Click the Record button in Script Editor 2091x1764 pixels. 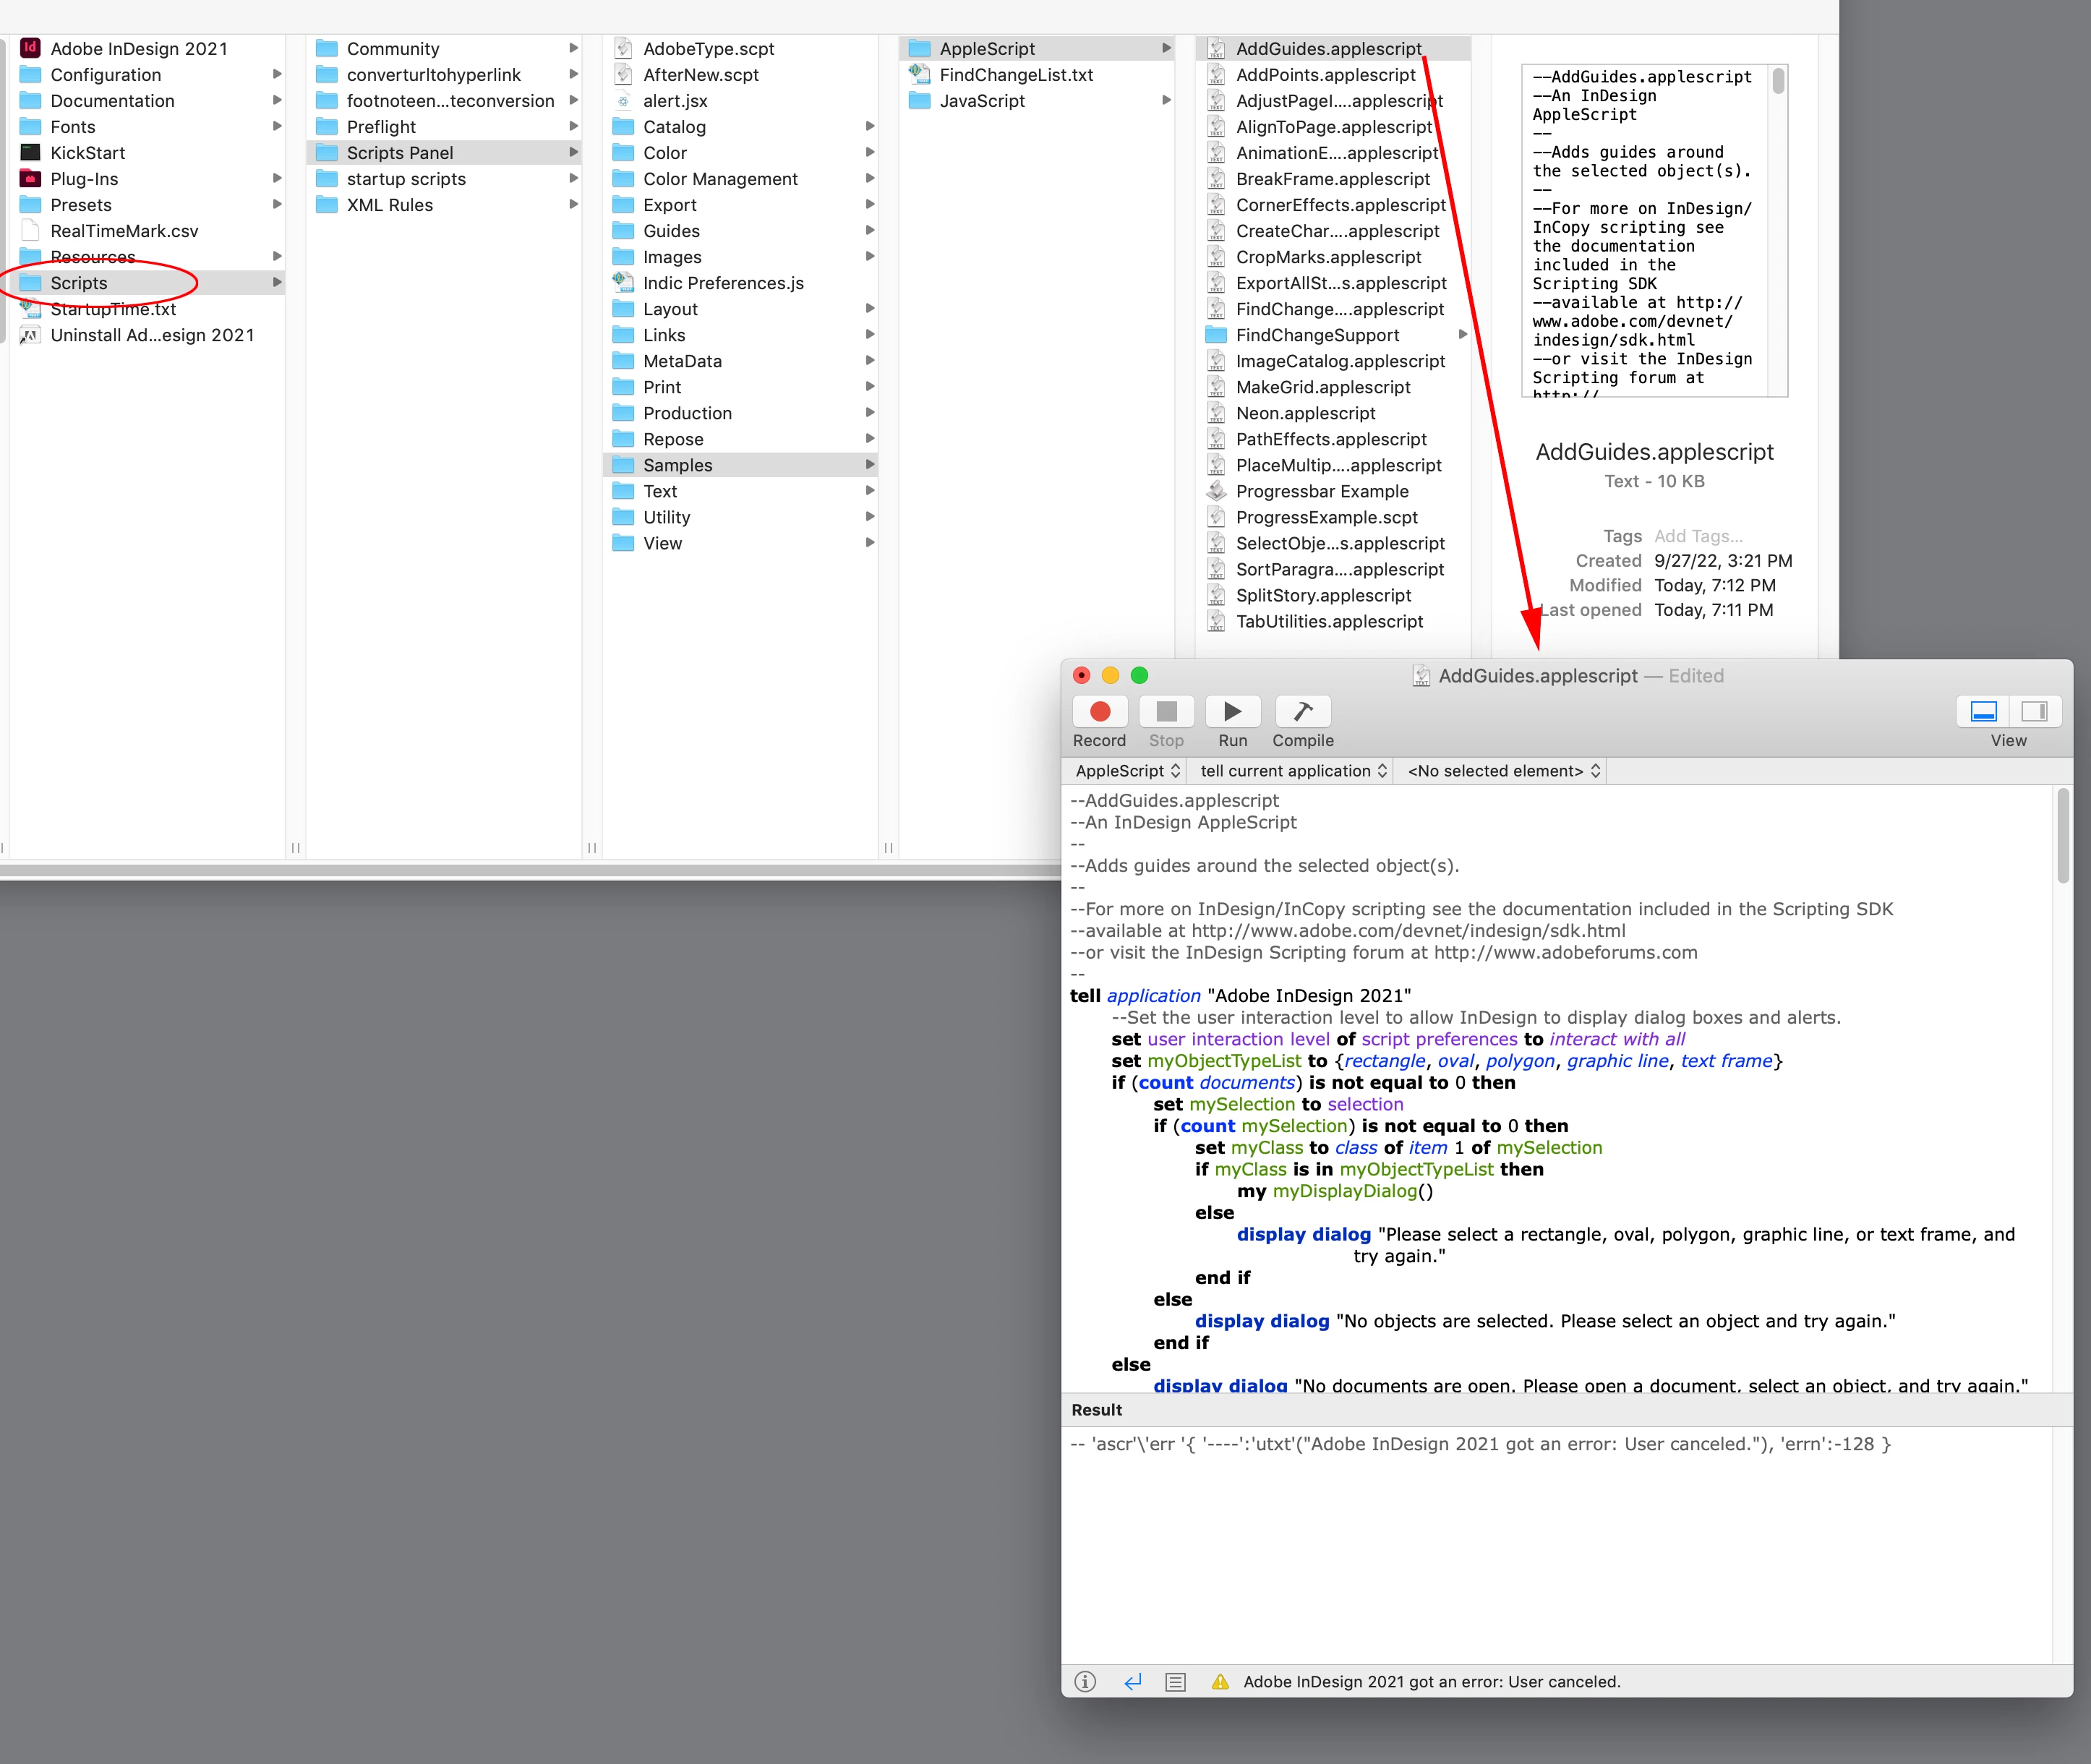1099,712
